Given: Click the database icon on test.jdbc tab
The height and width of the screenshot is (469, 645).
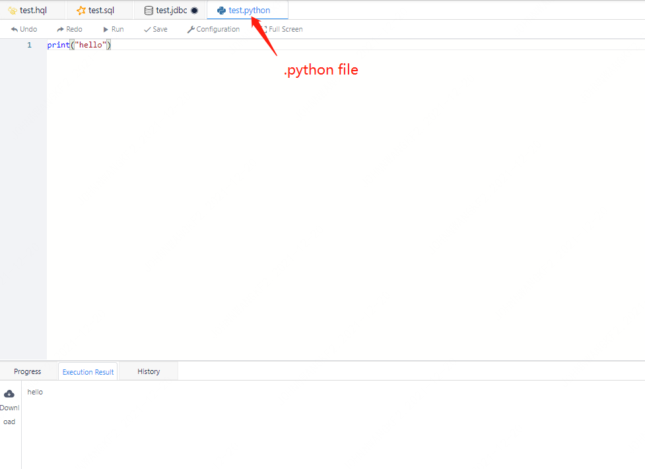Looking at the screenshot, I should point(149,11).
